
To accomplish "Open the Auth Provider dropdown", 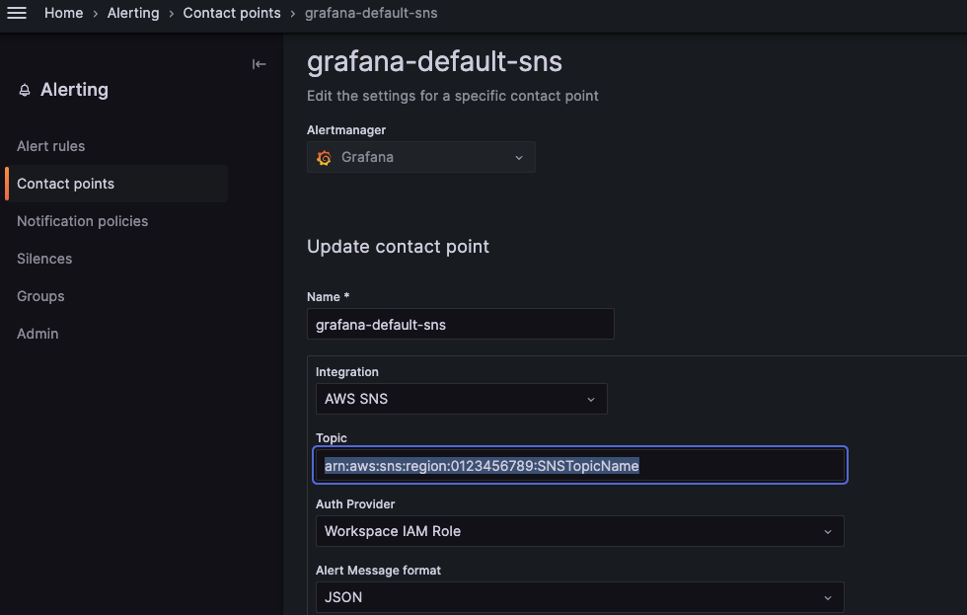I will point(579,531).
